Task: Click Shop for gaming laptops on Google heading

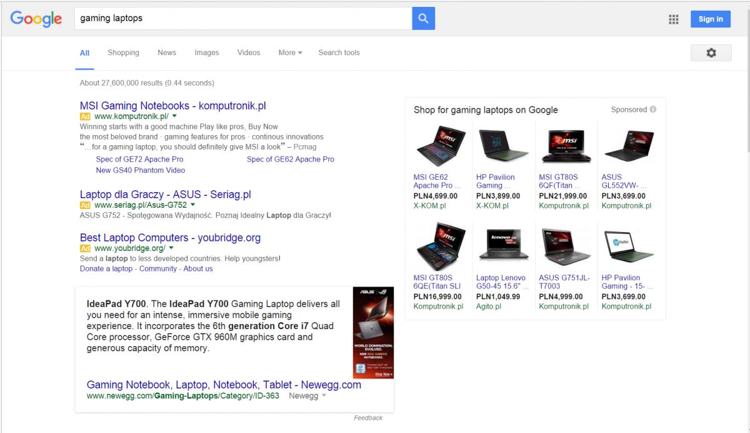Action: (x=486, y=110)
